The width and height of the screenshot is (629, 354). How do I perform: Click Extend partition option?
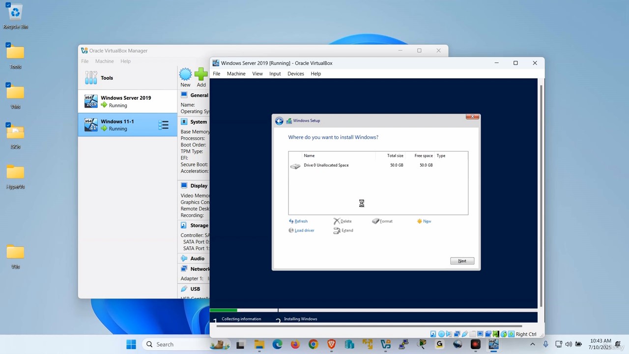click(343, 231)
